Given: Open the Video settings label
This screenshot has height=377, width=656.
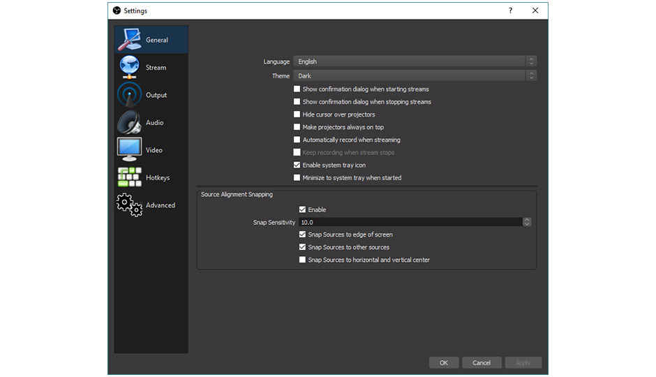Looking at the screenshot, I should (154, 150).
